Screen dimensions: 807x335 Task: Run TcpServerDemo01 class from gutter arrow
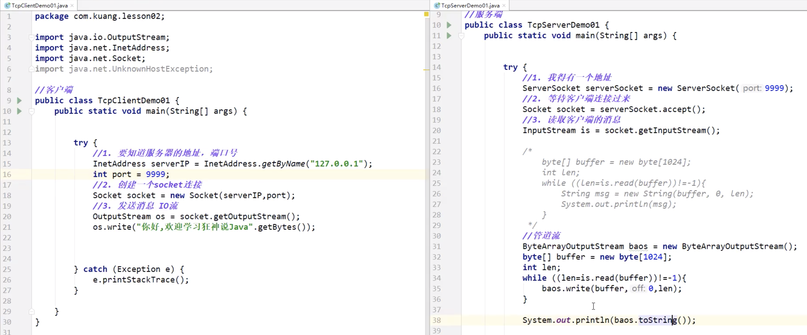coord(449,25)
